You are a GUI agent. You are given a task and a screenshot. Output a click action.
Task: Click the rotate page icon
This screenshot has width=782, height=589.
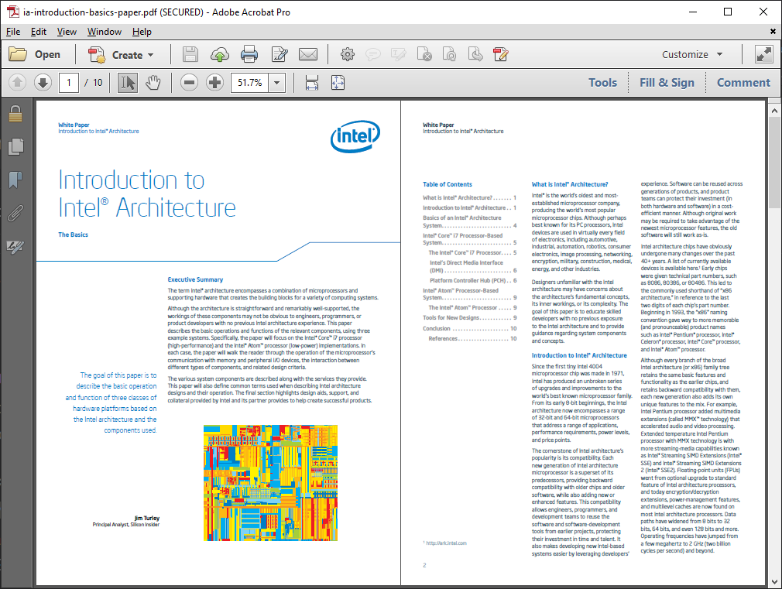(449, 54)
